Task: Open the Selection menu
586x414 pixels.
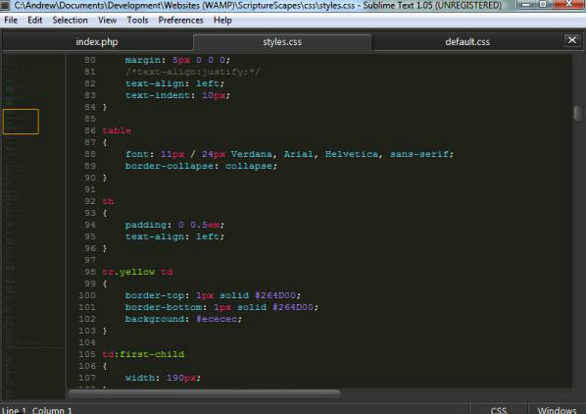Action: (x=70, y=21)
